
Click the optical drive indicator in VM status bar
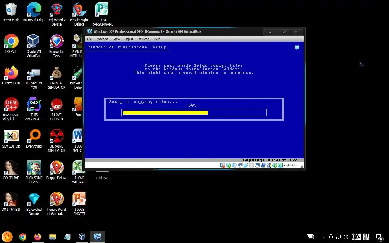[229, 165]
